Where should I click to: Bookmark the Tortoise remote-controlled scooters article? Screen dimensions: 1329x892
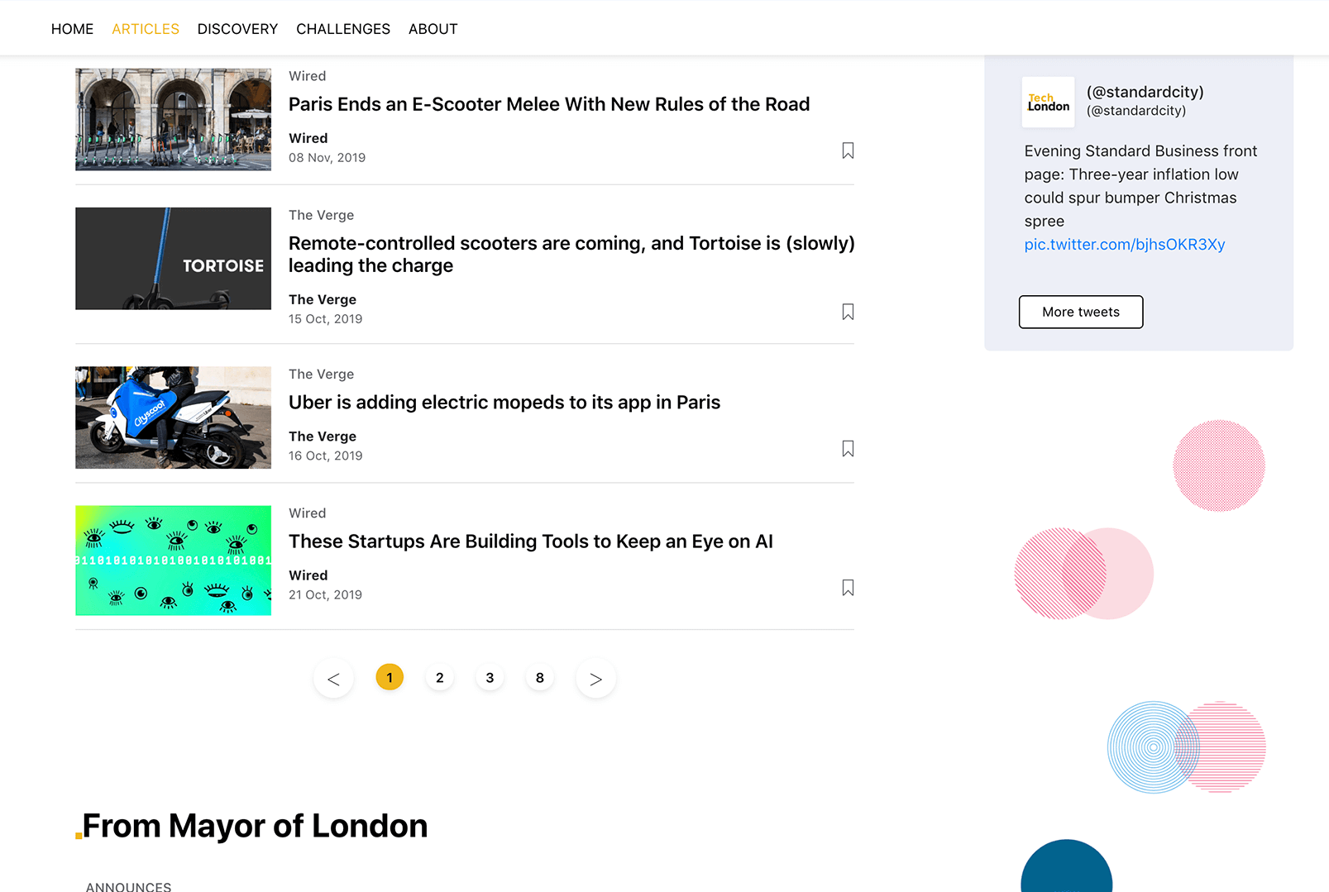coord(848,312)
